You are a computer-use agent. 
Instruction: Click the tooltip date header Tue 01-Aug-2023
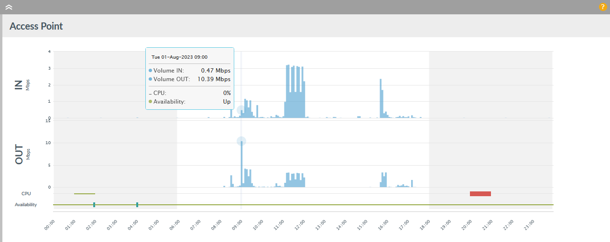[x=179, y=57]
